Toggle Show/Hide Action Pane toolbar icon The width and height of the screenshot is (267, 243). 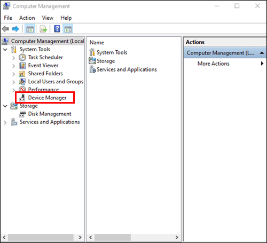click(68, 29)
